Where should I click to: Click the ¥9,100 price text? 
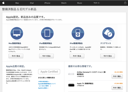[119, 72]
